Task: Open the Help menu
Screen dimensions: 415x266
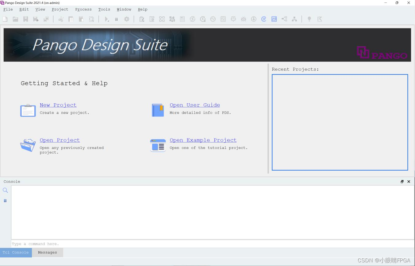Action: click(143, 9)
